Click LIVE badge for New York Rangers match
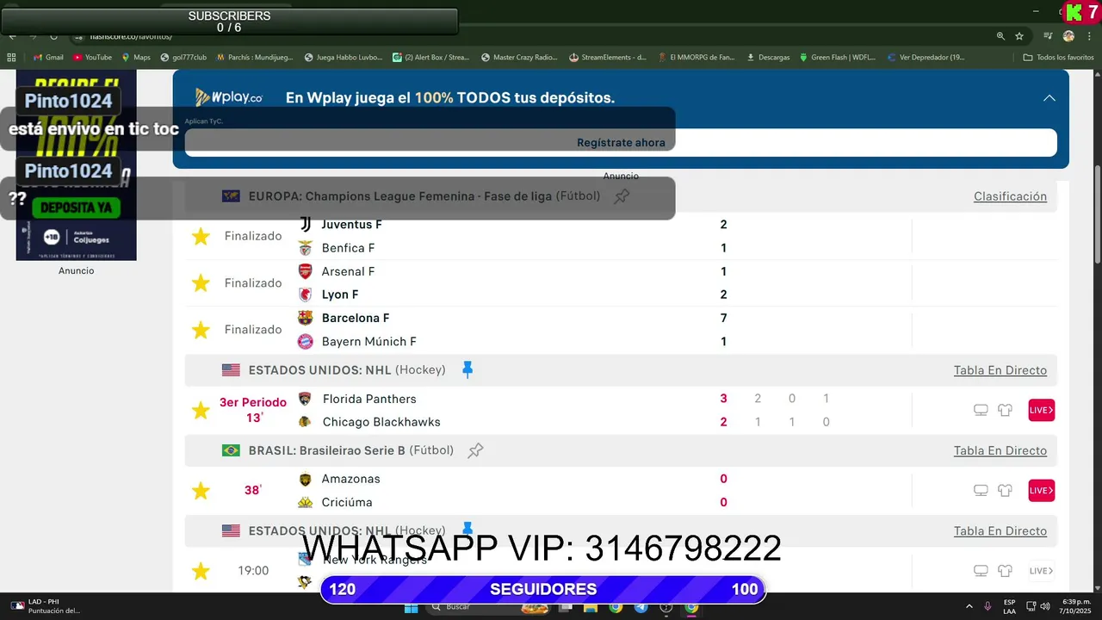 pos(1041,571)
